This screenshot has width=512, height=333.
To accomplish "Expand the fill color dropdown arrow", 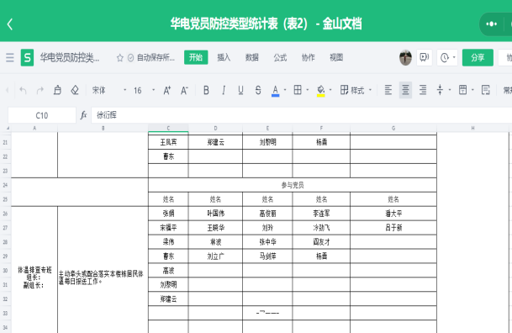I will (330, 90).
